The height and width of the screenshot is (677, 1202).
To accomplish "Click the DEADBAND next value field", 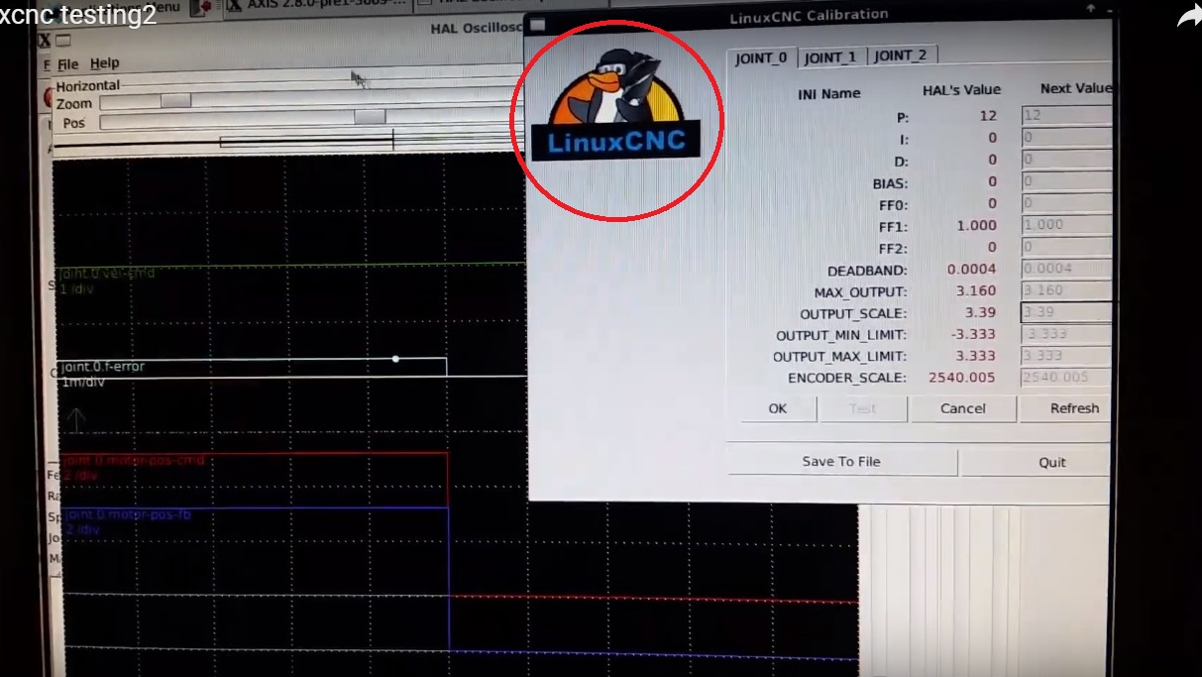I will [x=1066, y=269].
